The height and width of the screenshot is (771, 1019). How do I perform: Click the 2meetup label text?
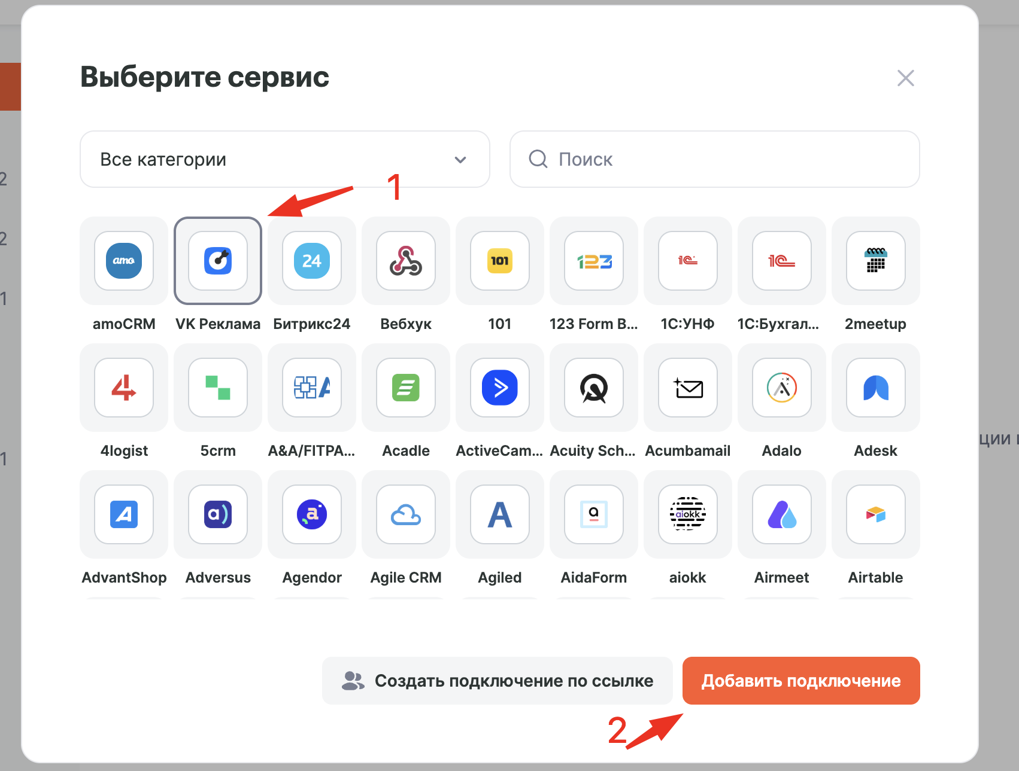click(876, 324)
